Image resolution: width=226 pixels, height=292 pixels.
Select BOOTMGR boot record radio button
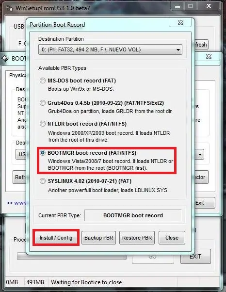point(43,153)
